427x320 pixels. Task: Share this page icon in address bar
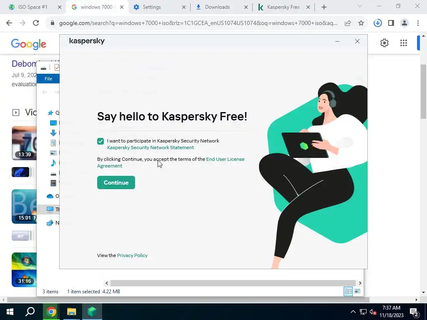tap(348, 23)
